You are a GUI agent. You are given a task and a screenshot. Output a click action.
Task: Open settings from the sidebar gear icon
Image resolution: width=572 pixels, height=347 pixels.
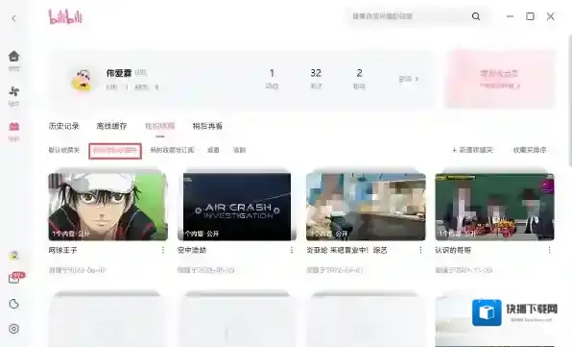coord(13,329)
